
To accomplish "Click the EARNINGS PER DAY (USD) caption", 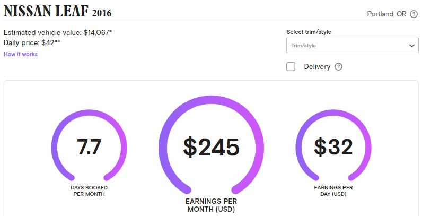I will click(x=333, y=191).
